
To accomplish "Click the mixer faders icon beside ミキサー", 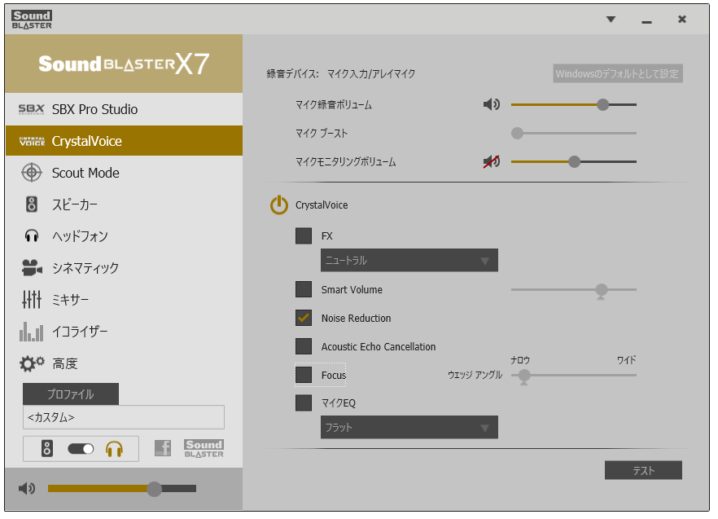I will click(x=32, y=299).
